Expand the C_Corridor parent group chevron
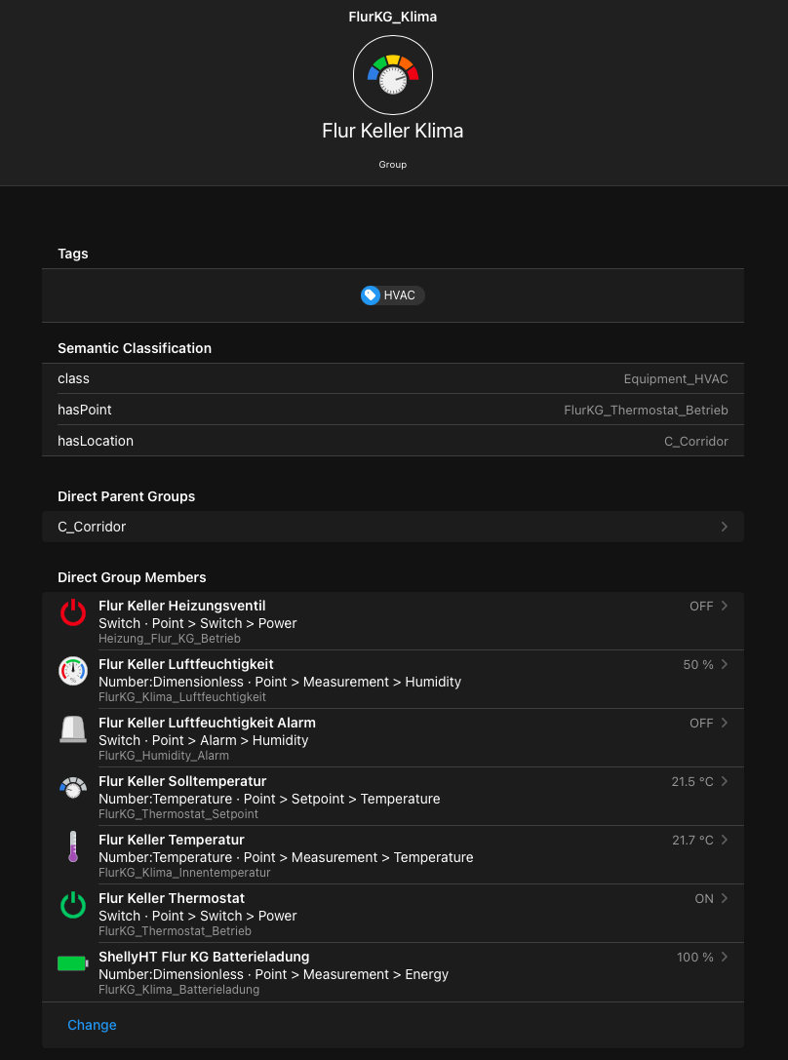This screenshot has height=1060, width=788. pos(724,527)
